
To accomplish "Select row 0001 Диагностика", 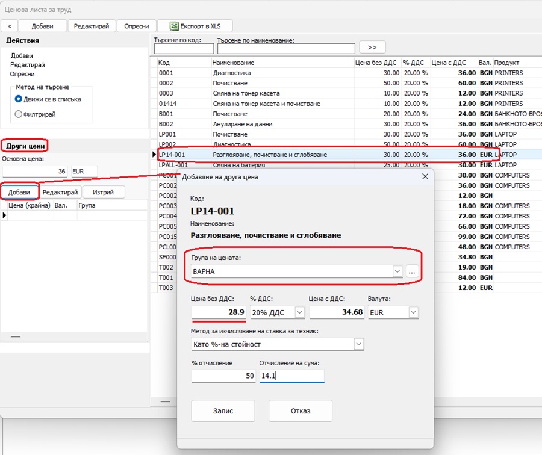I will click(x=347, y=73).
